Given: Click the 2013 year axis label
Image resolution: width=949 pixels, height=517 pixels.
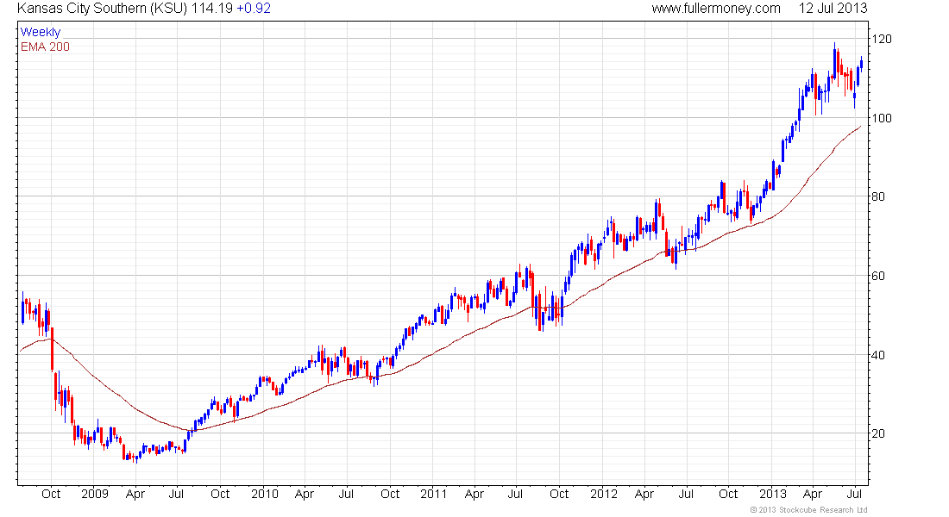Looking at the screenshot, I should tap(773, 494).
